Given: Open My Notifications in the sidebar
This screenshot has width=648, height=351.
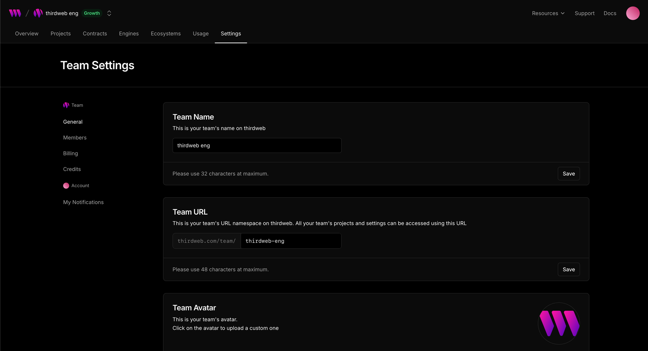Looking at the screenshot, I should tap(83, 202).
